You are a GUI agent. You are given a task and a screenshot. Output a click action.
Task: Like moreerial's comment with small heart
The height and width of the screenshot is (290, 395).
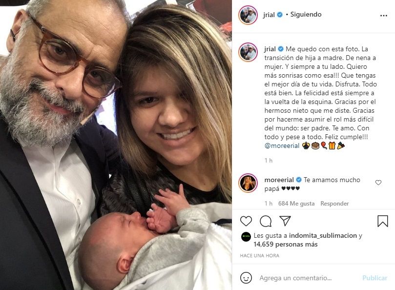click(x=378, y=183)
